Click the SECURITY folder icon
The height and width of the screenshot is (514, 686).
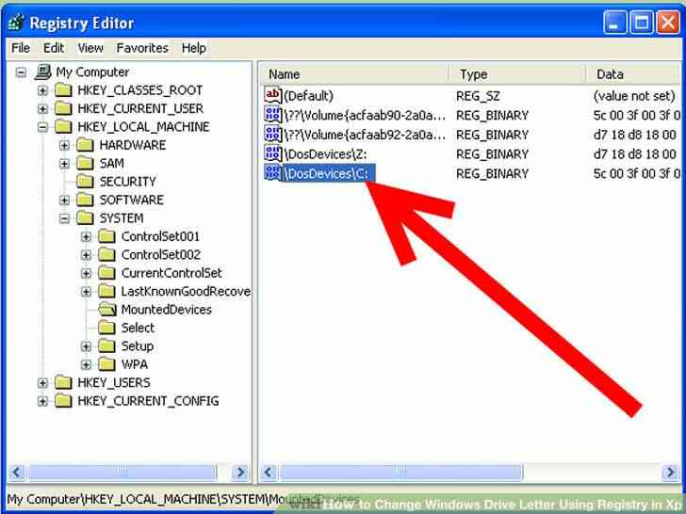(85, 182)
